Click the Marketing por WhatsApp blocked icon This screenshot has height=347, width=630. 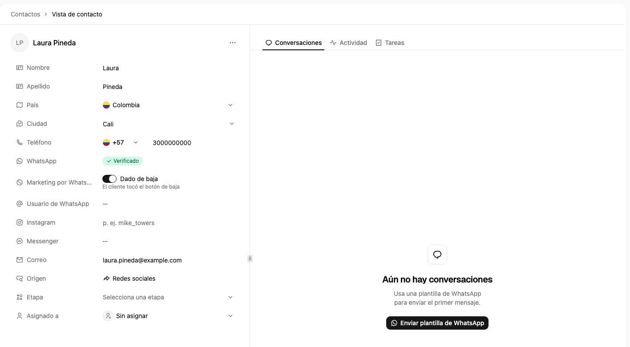(x=20, y=182)
